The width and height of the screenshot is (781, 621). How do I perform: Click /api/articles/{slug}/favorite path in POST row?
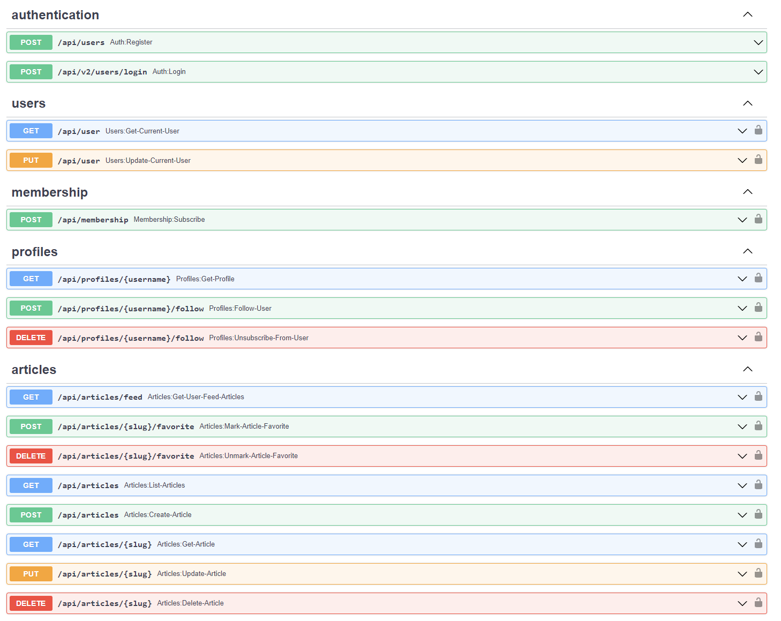(126, 427)
